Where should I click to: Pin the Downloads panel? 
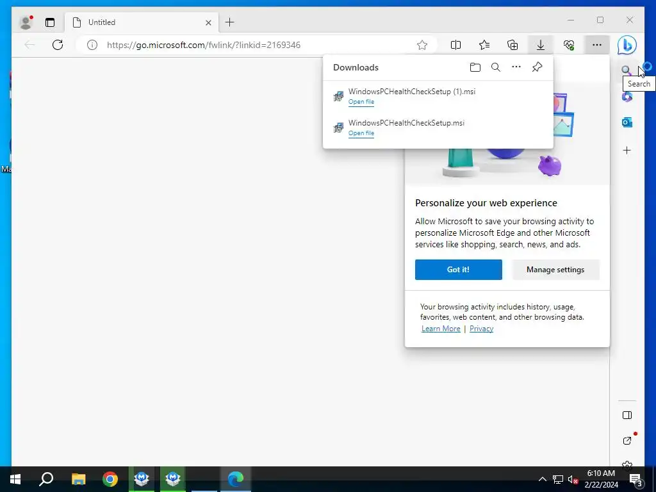(537, 67)
